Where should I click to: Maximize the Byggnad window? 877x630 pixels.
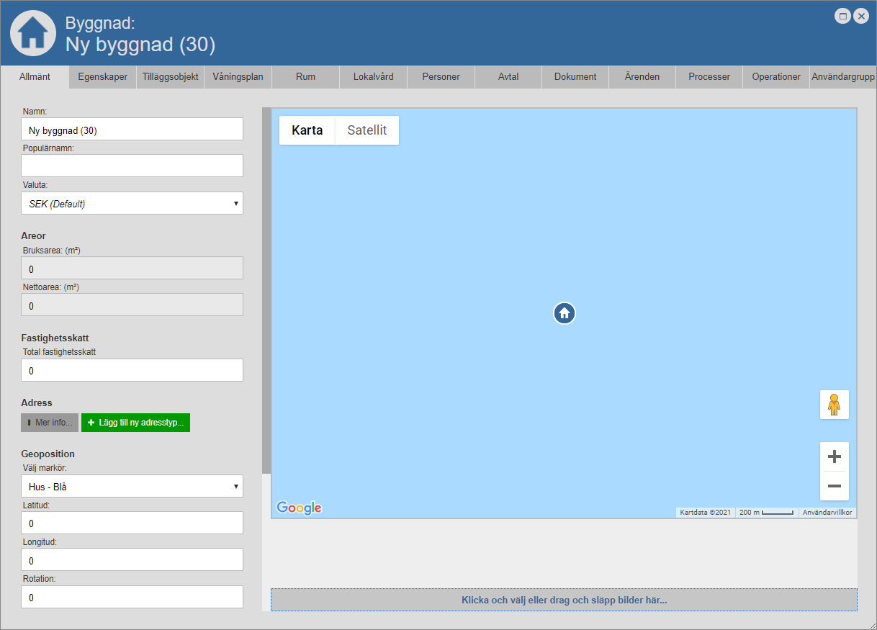842,16
